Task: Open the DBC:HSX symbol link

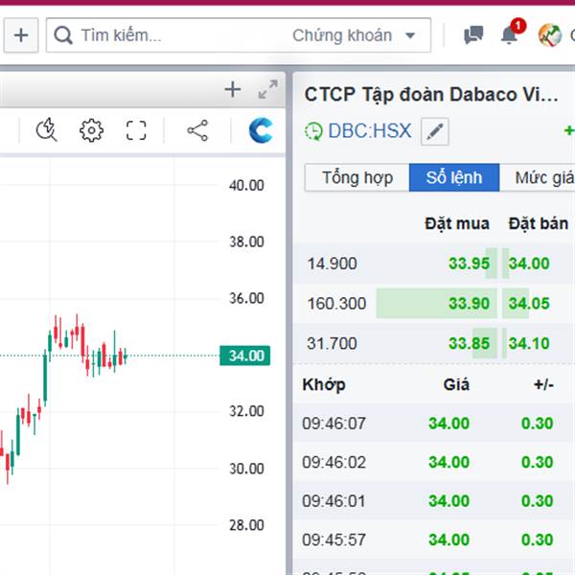Action: pos(370,131)
